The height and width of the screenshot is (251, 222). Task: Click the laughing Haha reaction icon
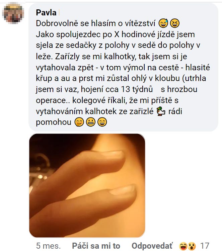pyautogui.click(x=183, y=246)
